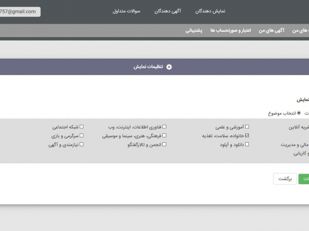The image size is (309, 231).
Task: Tick the دانلود و آپلود checkbox
Action: 247,144
